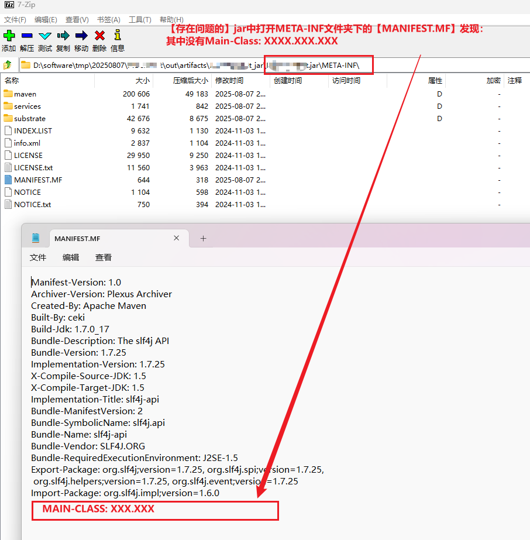Select the NOTICE file name
This screenshot has width=530, height=540.
(27, 192)
